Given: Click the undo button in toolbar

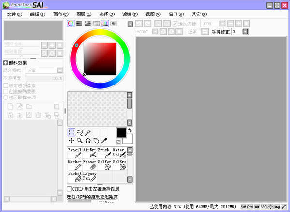Looking at the screenshot, I should (139, 24).
